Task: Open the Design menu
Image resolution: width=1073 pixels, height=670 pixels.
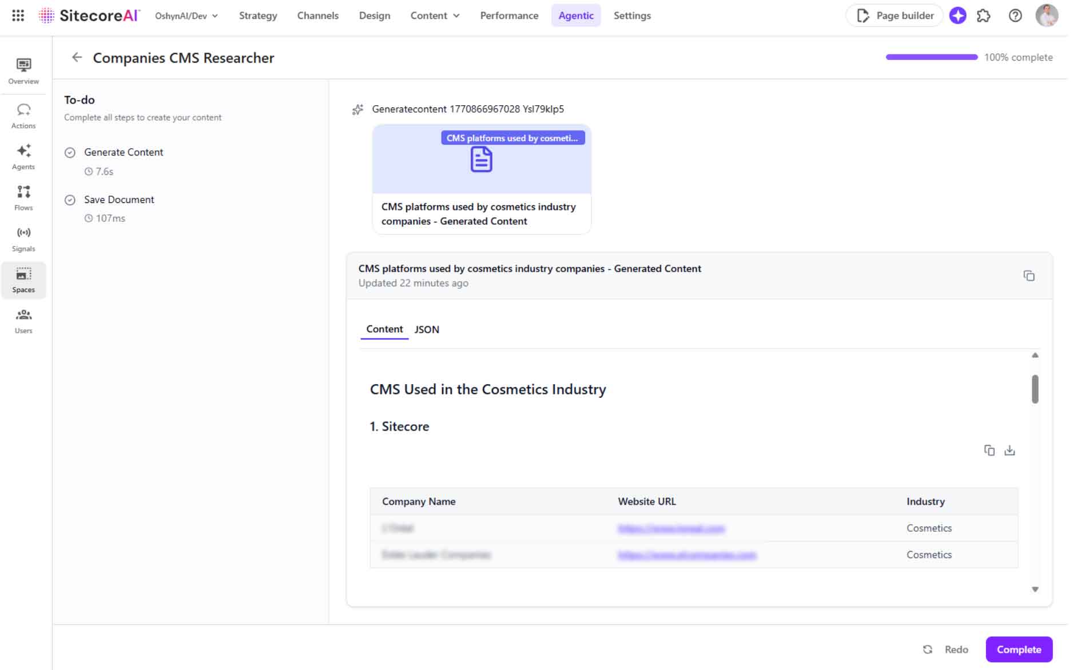Action: pyautogui.click(x=375, y=15)
